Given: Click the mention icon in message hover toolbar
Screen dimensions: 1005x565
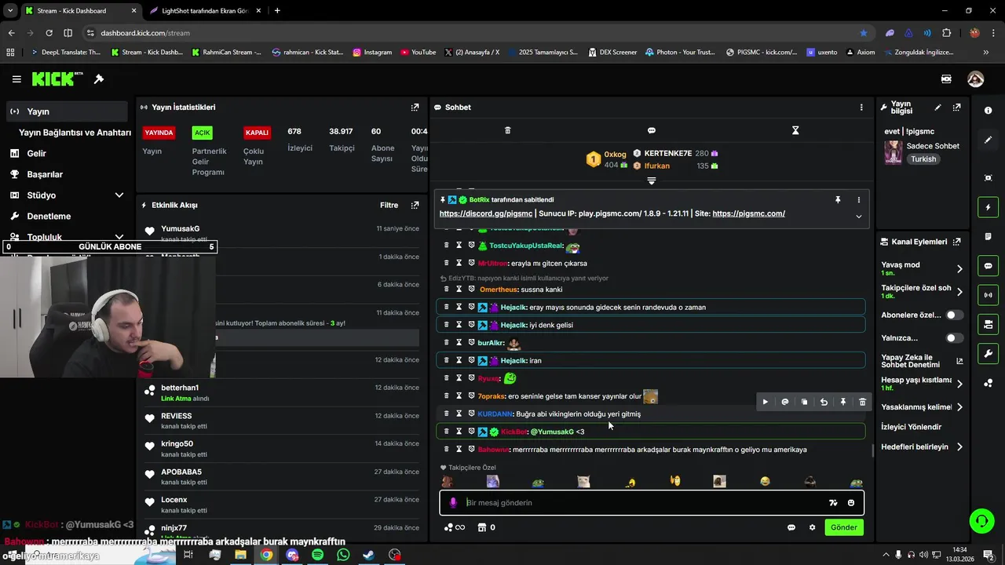Looking at the screenshot, I should click(x=785, y=402).
